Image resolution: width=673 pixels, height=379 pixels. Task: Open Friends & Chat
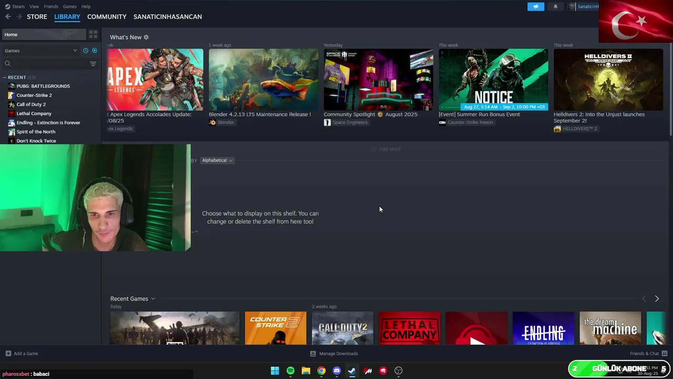648,354
